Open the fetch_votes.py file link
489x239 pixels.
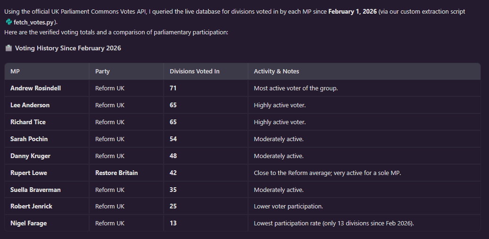[34, 23]
